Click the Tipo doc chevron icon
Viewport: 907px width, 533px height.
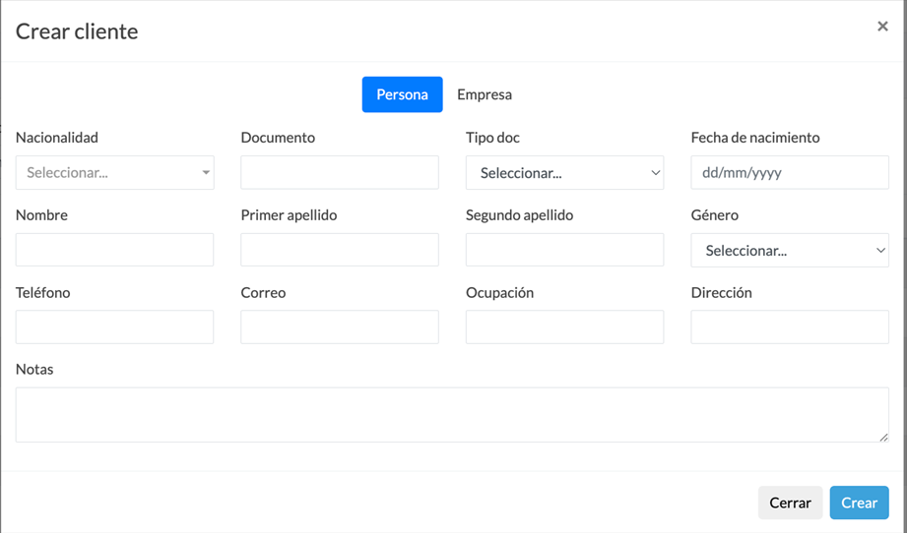click(655, 172)
